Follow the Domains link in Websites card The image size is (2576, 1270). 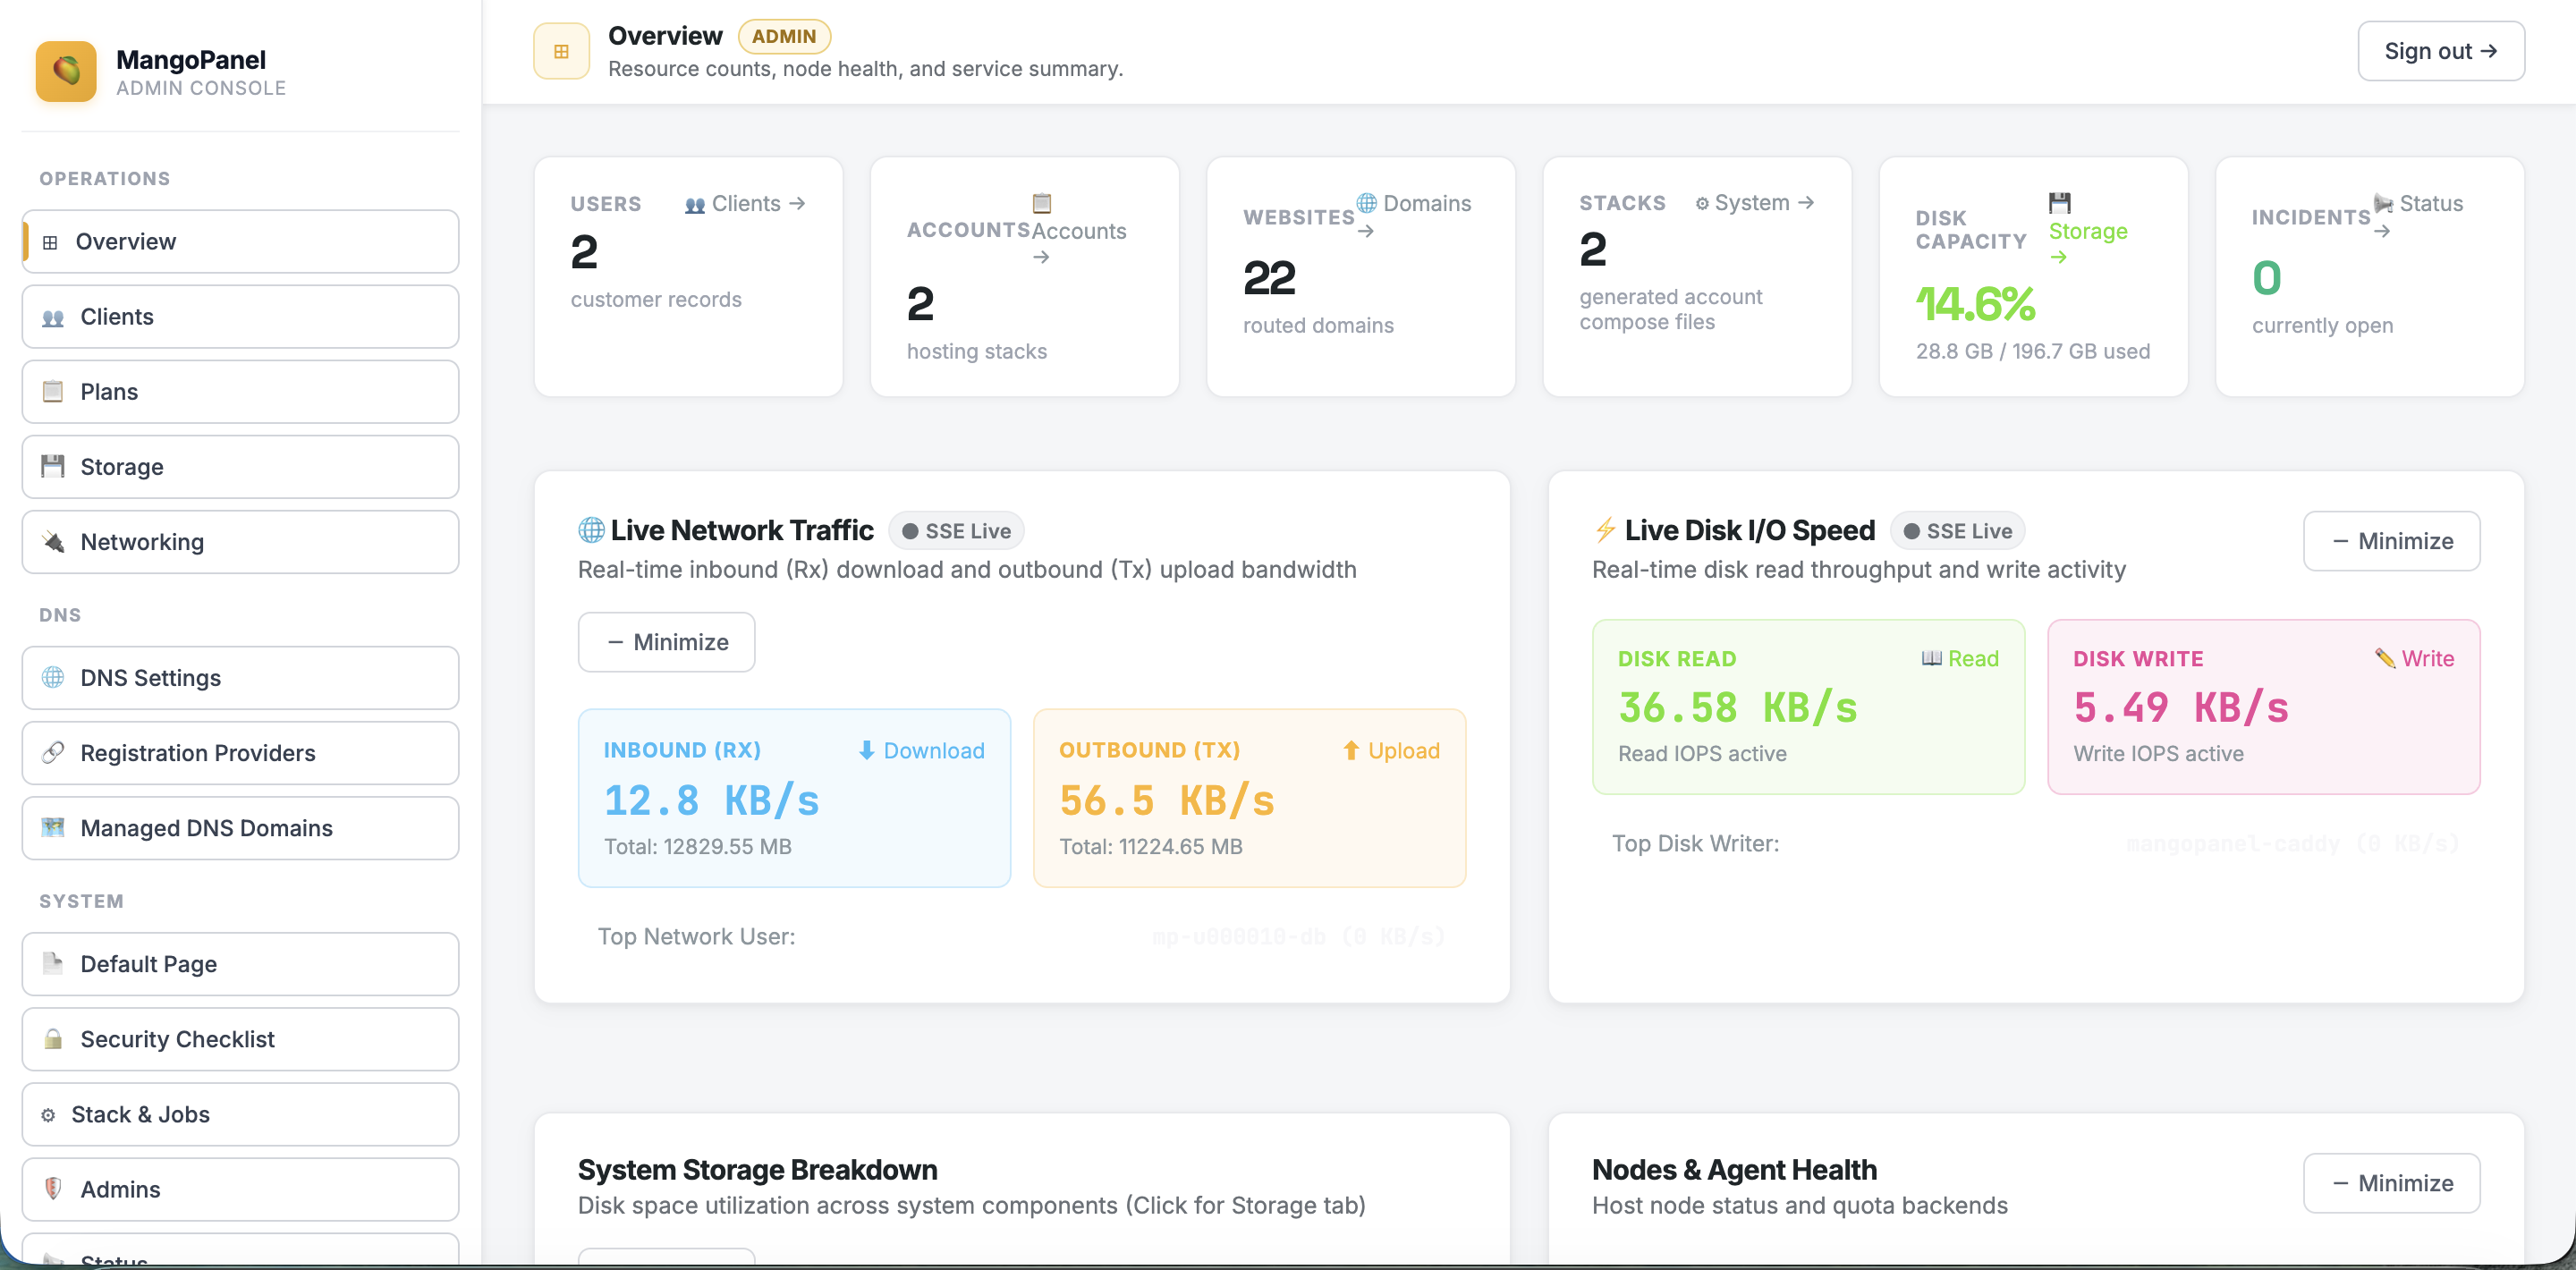pyautogui.click(x=1413, y=216)
